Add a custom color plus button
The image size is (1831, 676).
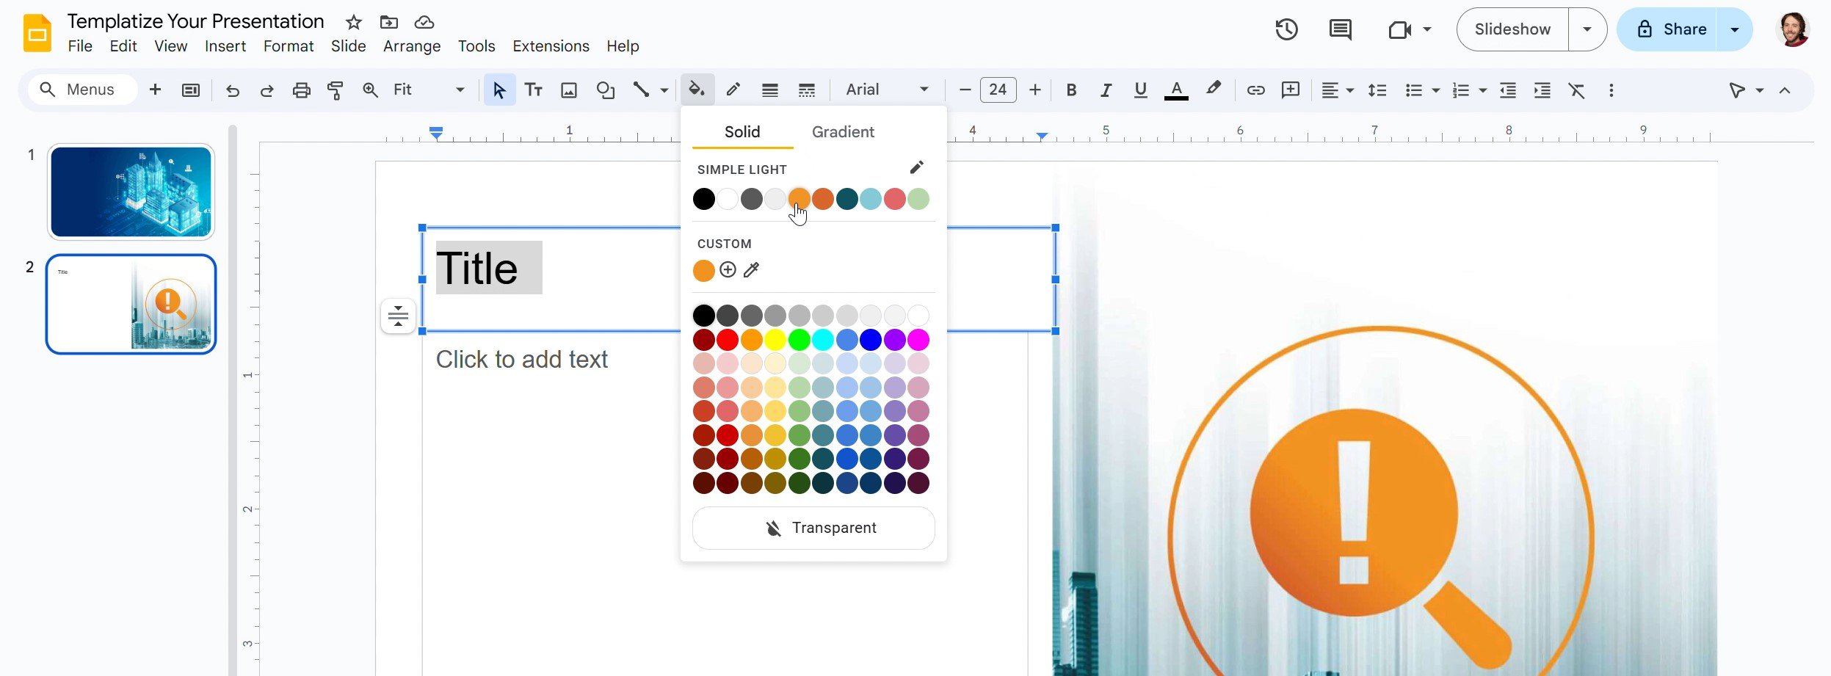point(728,269)
